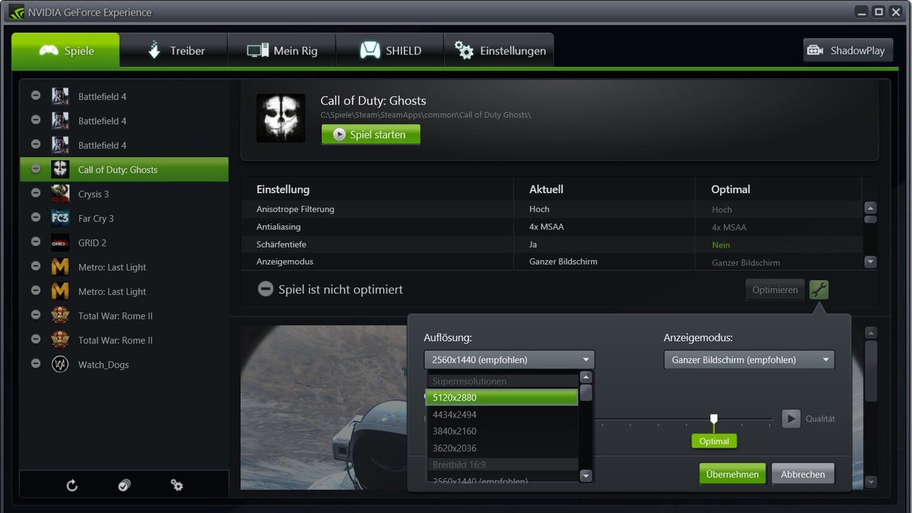This screenshot has width=912, height=513.
Task: Click the GRID 2 game icon
Action: (x=60, y=243)
